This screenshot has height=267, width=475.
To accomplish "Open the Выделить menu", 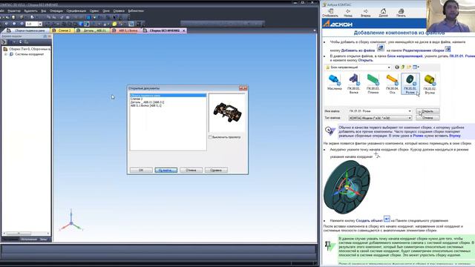I will click(30, 11).
